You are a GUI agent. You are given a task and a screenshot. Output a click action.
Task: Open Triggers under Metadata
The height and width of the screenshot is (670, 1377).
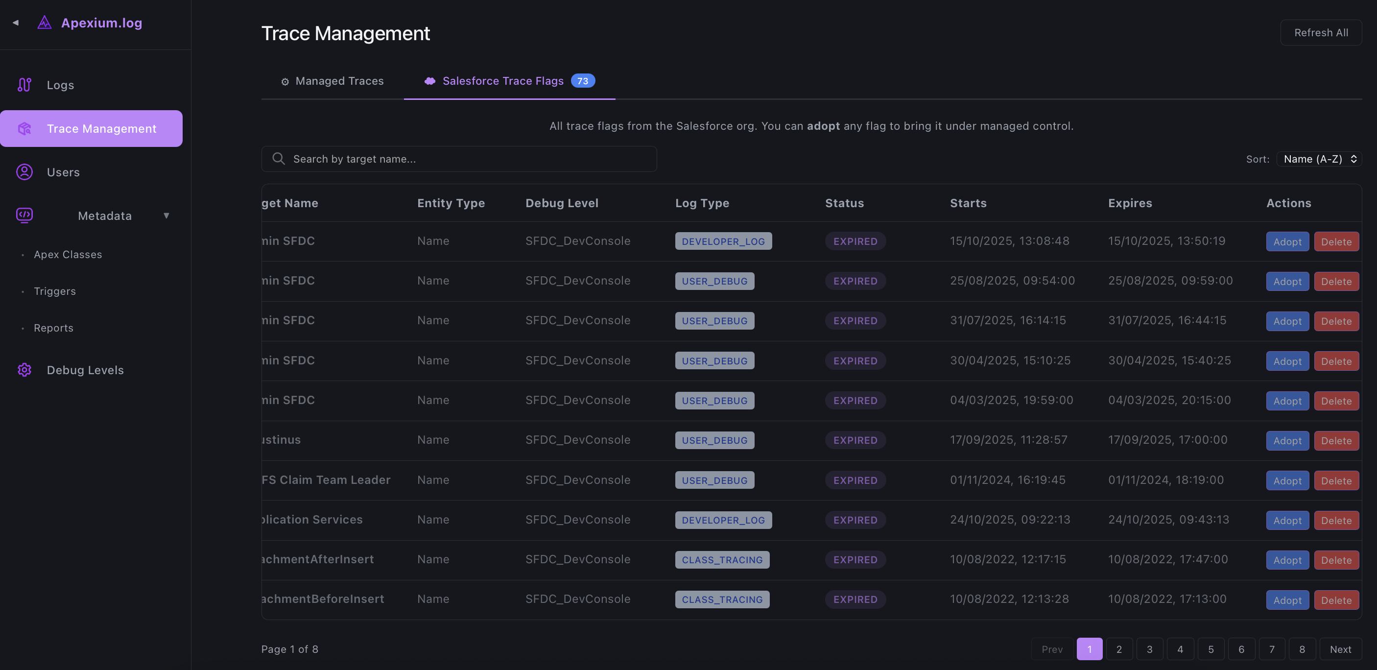pyautogui.click(x=55, y=291)
